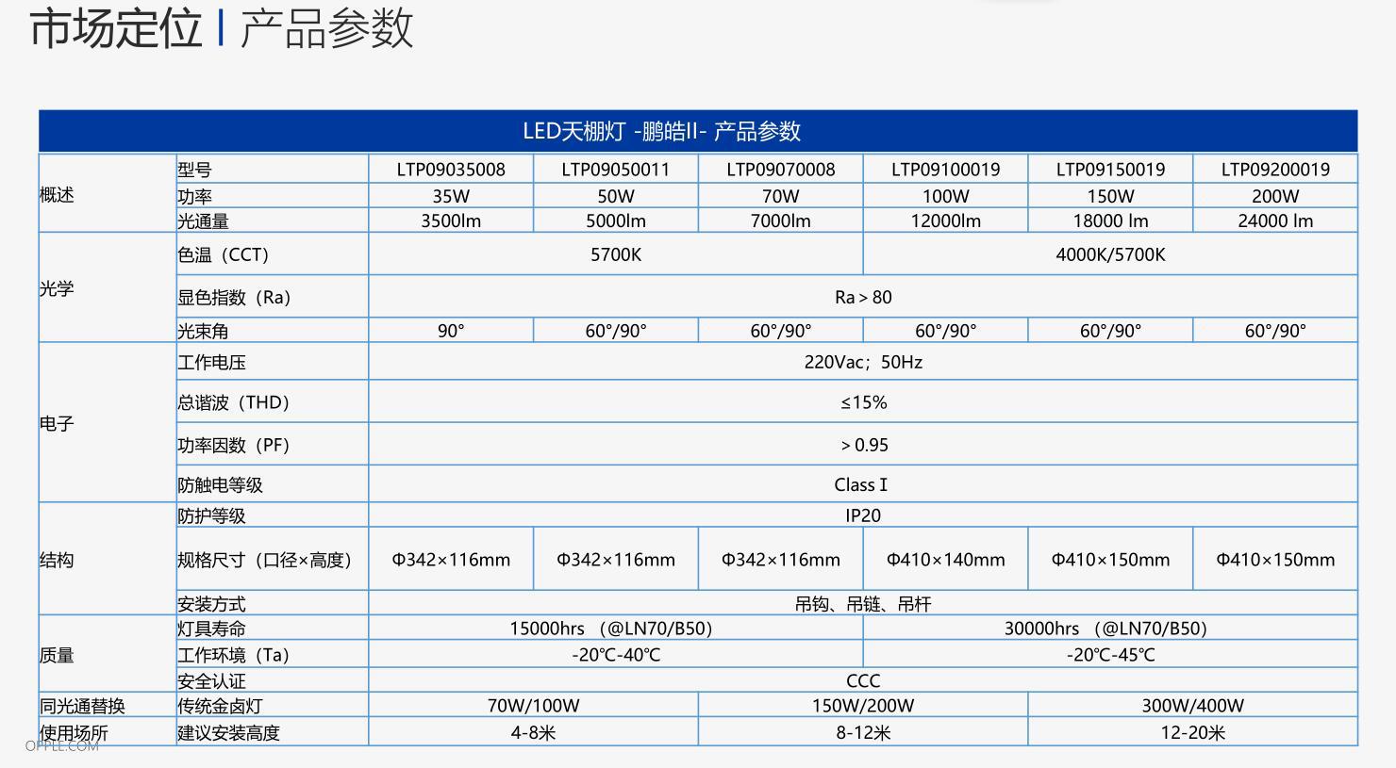Select the 吊钩、吊链、吊杆 installation cell
Screen dimensions: 1396x768
pos(863,603)
